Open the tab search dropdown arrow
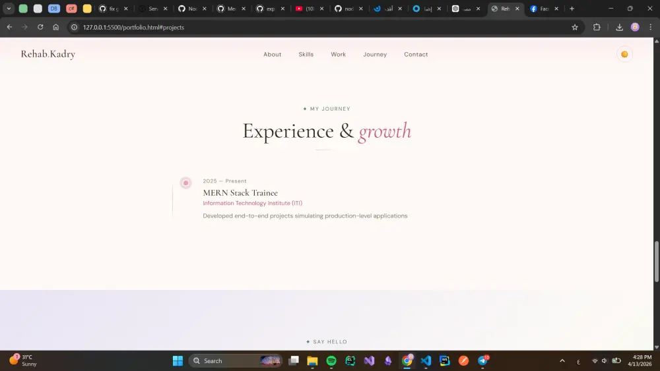The height and width of the screenshot is (371, 660). point(9,9)
